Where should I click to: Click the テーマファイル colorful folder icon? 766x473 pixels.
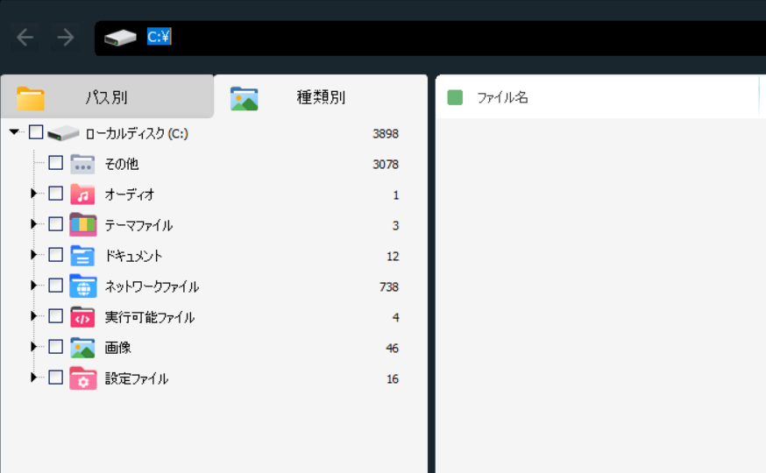[x=83, y=224]
